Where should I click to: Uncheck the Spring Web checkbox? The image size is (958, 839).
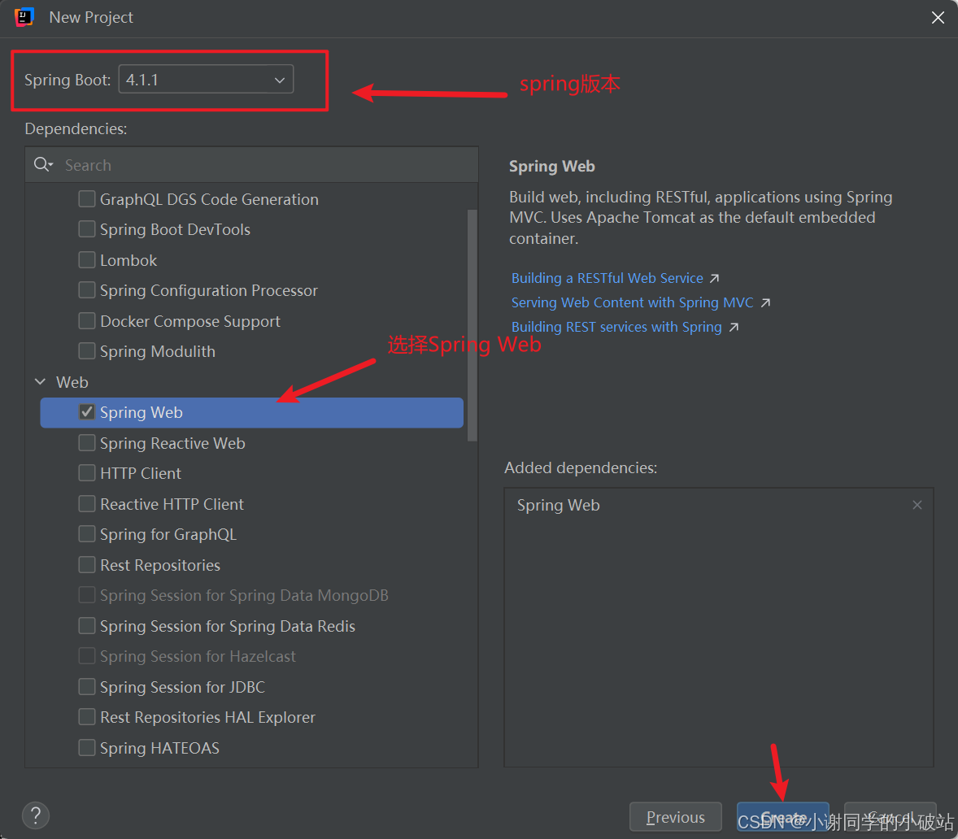(87, 412)
